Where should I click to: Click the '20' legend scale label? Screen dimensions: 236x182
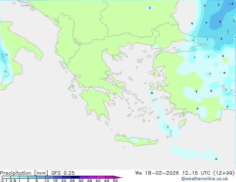pyautogui.click(x=64, y=181)
